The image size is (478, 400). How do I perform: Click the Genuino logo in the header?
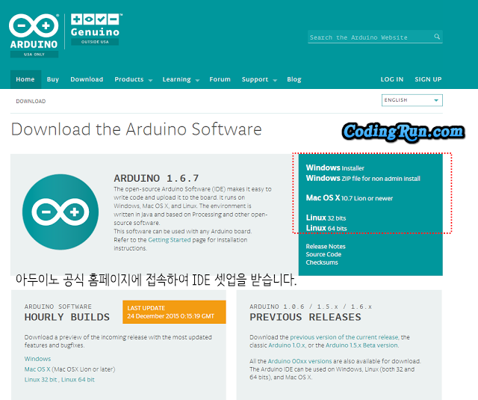pyautogui.click(x=96, y=29)
